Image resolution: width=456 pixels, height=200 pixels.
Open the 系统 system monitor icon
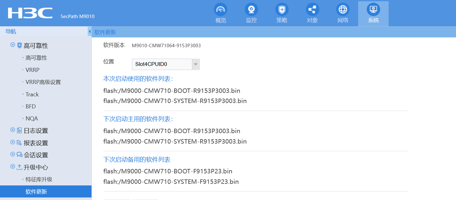tap(373, 10)
